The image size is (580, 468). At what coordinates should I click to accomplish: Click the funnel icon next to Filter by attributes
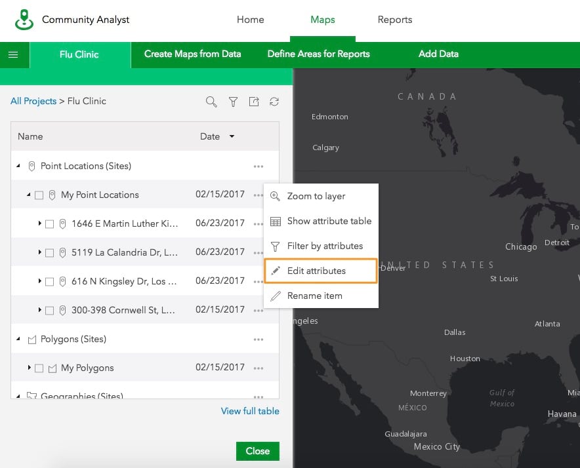coord(275,246)
